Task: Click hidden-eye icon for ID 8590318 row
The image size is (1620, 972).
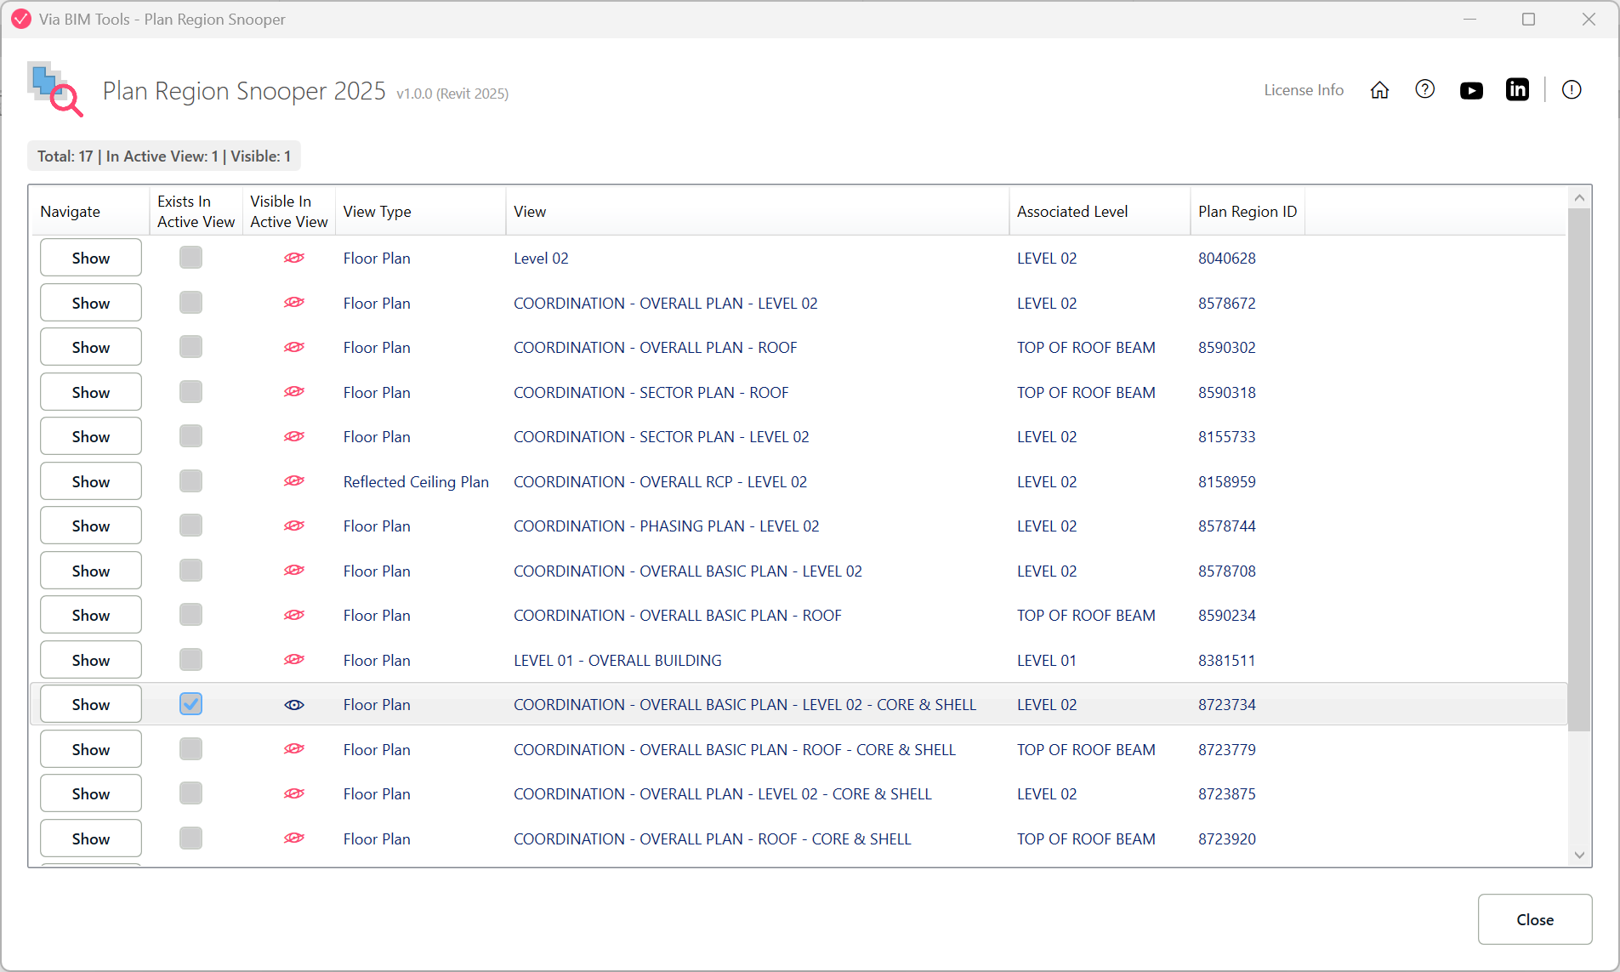Action: (x=294, y=392)
